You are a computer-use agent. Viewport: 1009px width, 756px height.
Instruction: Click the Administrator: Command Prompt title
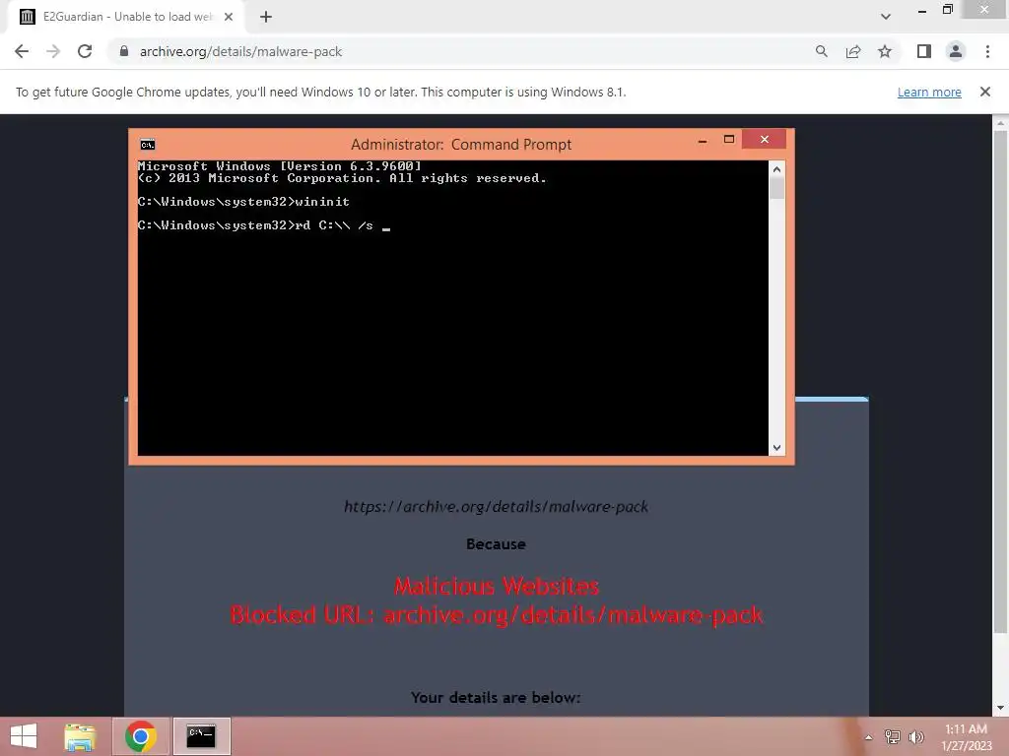pyautogui.click(x=461, y=144)
